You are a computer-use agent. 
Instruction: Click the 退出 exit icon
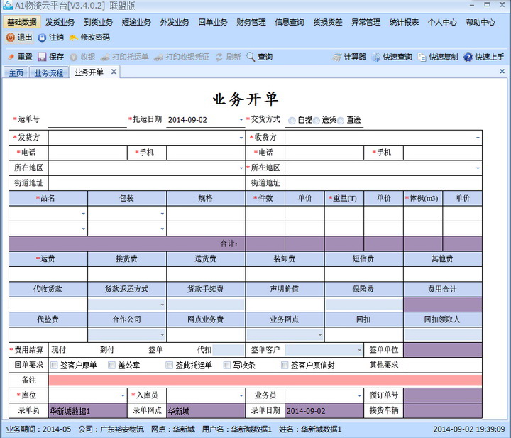pos(11,38)
